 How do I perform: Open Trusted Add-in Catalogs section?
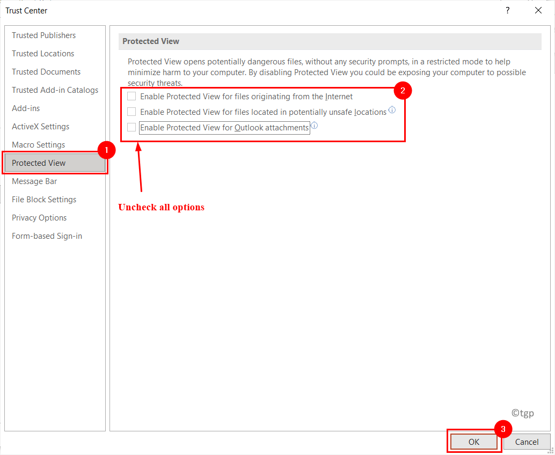pos(55,90)
